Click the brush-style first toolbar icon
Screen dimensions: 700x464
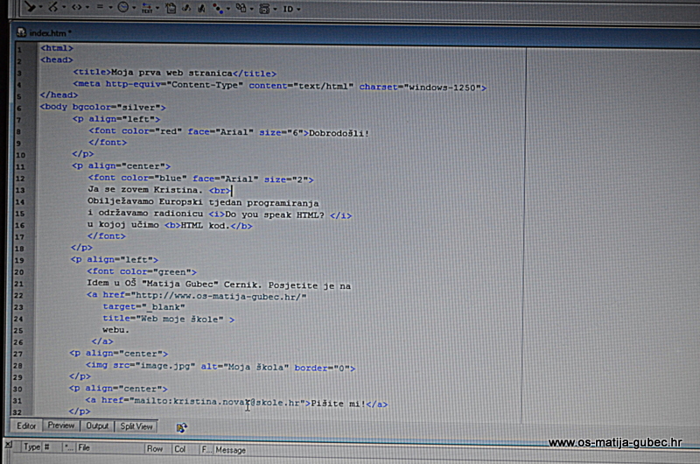[x=30, y=7]
